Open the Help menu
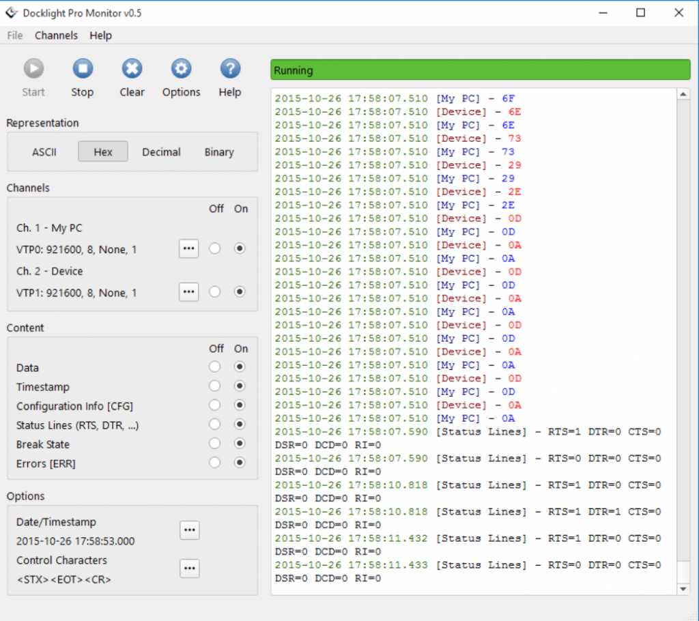 pyautogui.click(x=100, y=35)
